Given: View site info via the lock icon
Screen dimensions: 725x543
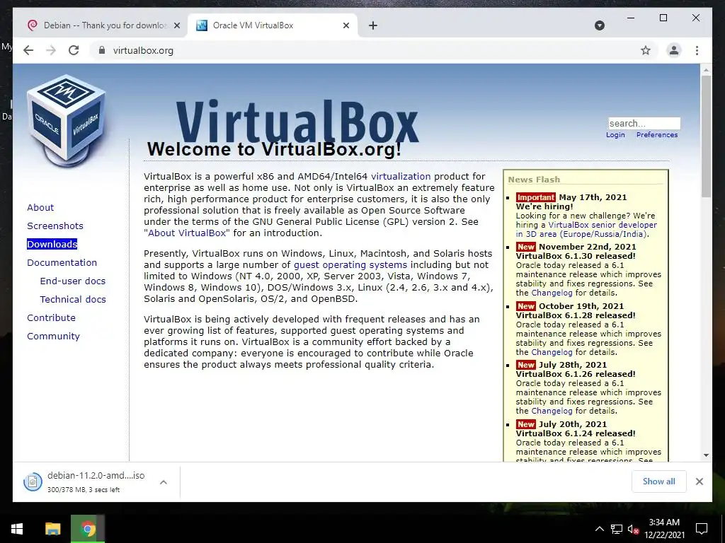Looking at the screenshot, I should [x=102, y=50].
